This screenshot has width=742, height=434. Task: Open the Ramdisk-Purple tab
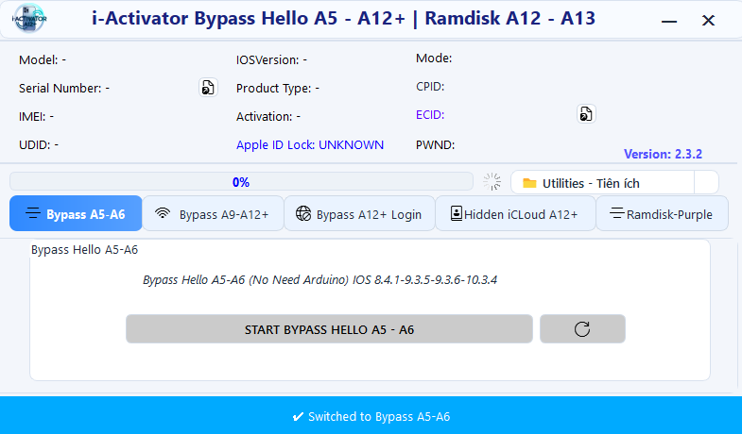coord(662,213)
